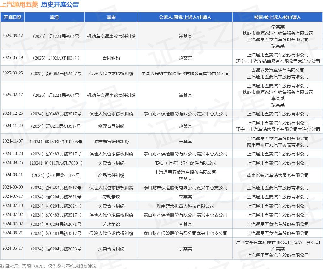
Task: Click the date cell 2024-07-17
Action: tap(13, 196)
